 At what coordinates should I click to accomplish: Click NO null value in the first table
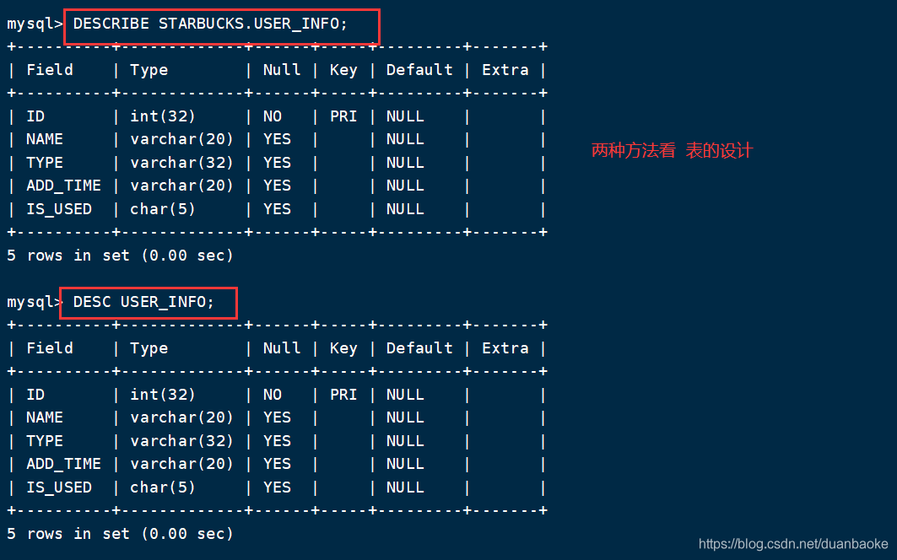[273, 116]
